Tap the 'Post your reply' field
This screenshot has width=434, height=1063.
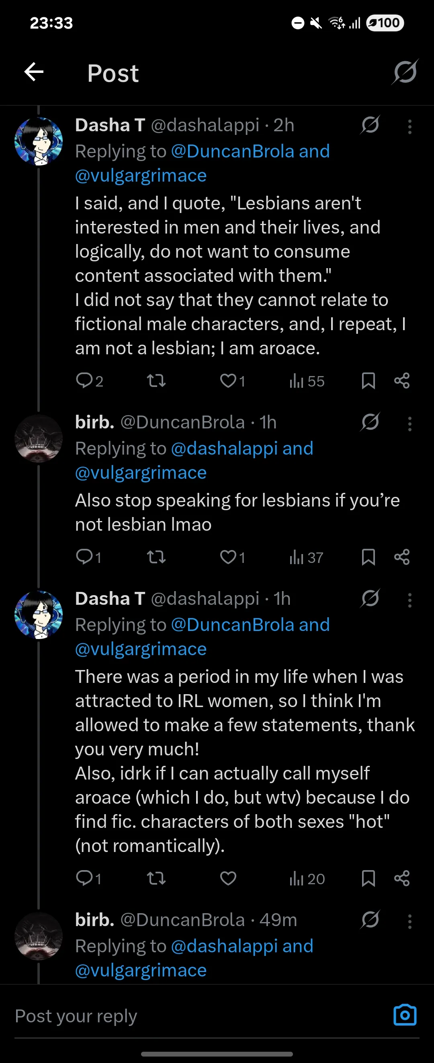pos(202,1016)
